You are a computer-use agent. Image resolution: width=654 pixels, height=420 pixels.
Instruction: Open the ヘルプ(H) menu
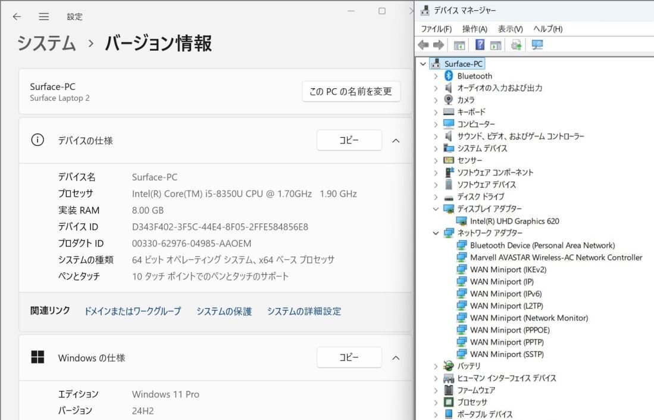pos(547,29)
